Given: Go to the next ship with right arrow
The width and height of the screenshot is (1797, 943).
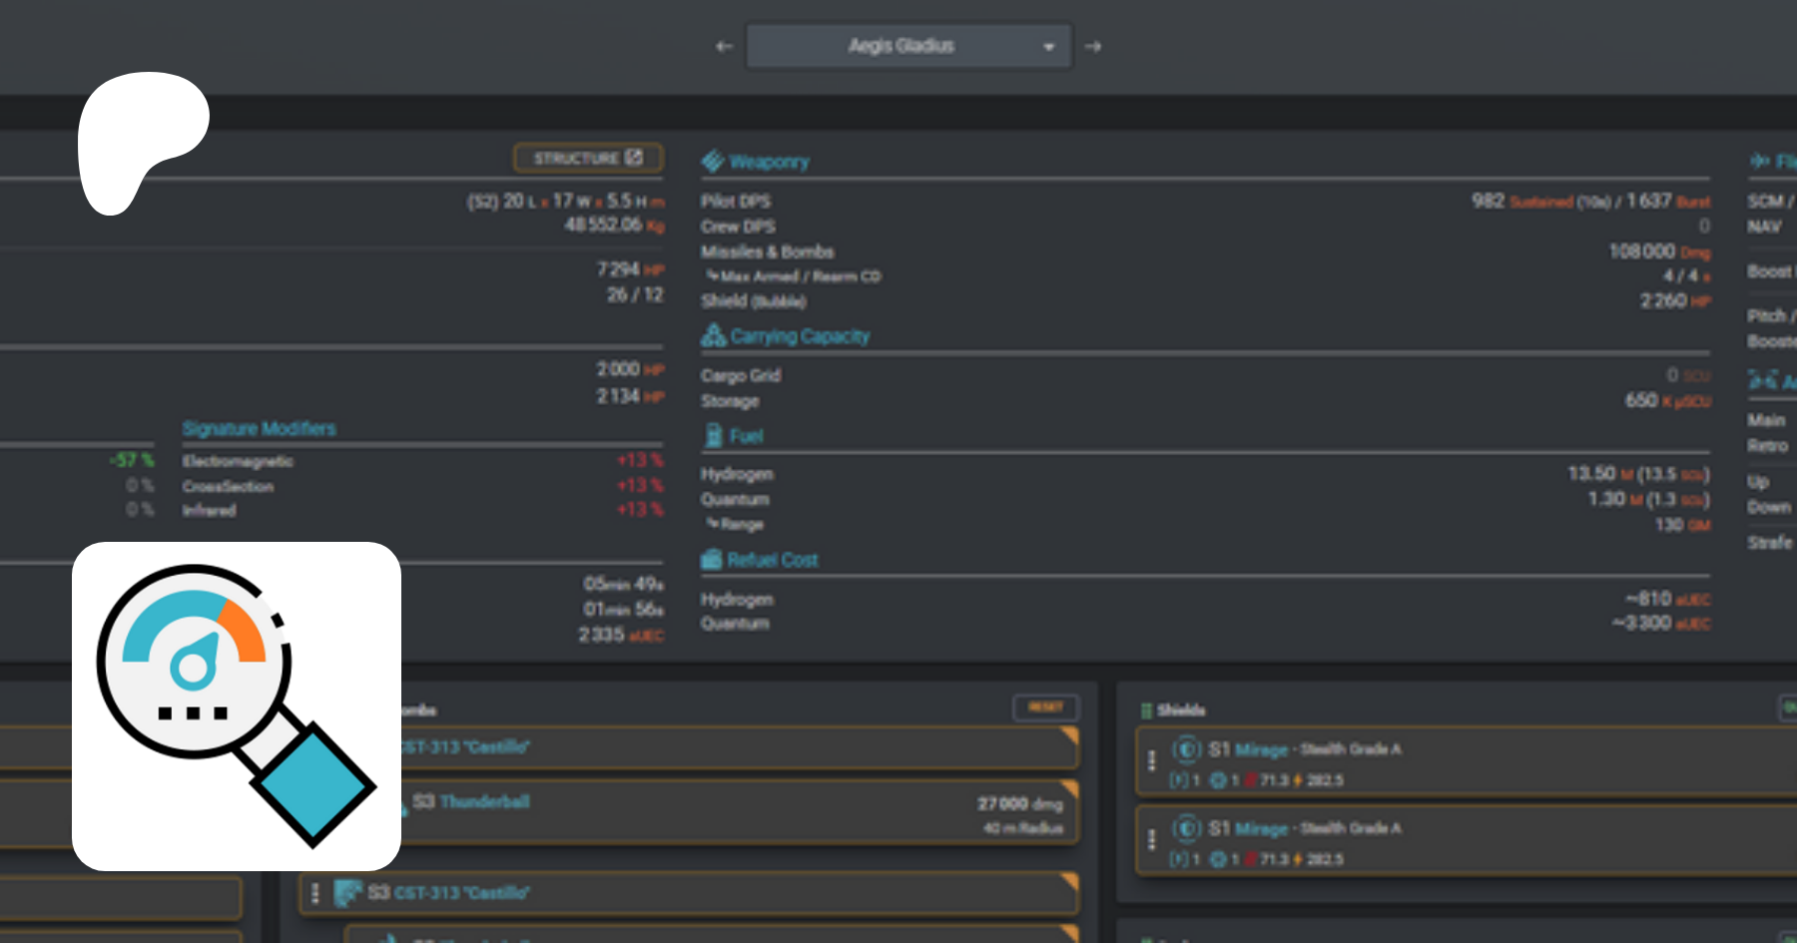Looking at the screenshot, I should coord(1093,46).
